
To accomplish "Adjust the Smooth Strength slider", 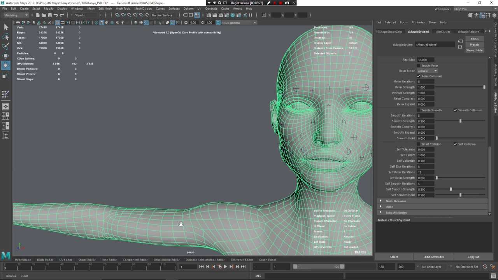I will 460,121.
